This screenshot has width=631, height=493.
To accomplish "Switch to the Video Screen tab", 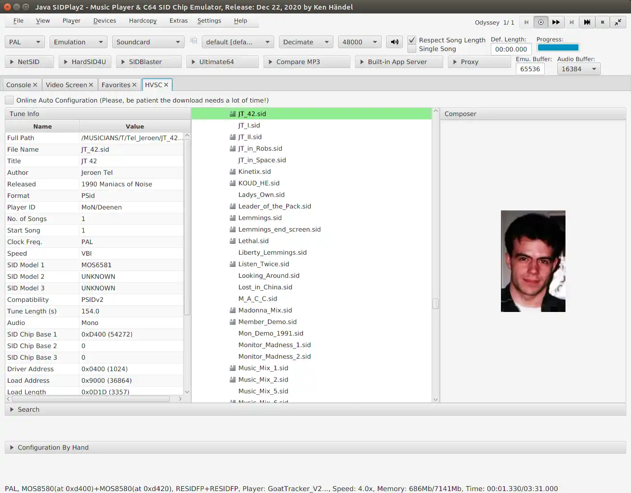I will [66, 84].
